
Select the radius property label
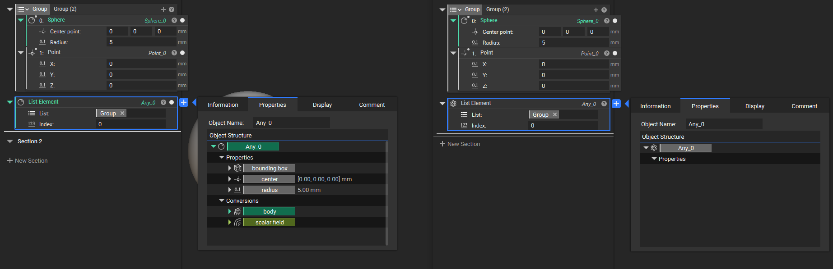(x=270, y=190)
